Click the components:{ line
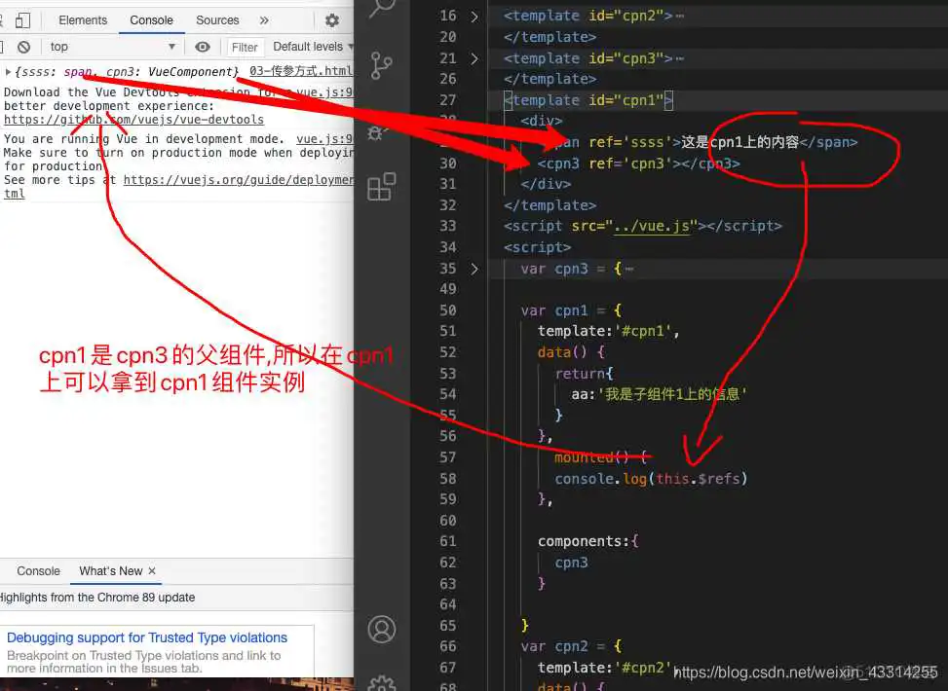The width and height of the screenshot is (948, 691). pyautogui.click(x=588, y=541)
